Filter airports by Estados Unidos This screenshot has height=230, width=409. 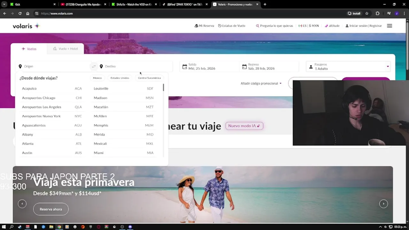click(x=120, y=78)
